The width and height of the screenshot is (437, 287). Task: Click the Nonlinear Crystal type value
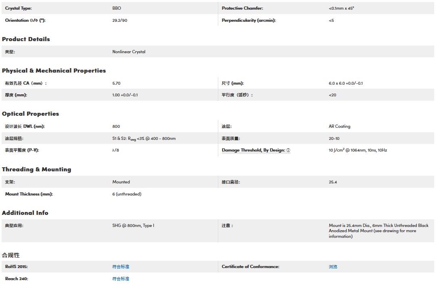tap(129, 52)
